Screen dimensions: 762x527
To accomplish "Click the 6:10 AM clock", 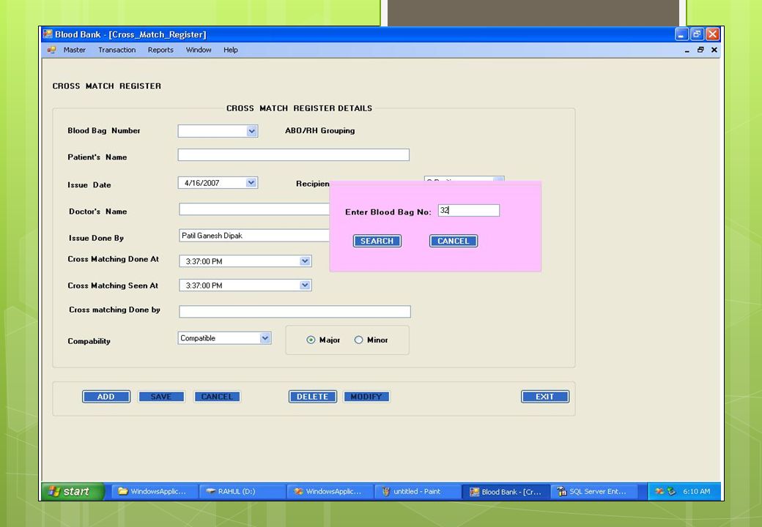I will [x=696, y=492].
